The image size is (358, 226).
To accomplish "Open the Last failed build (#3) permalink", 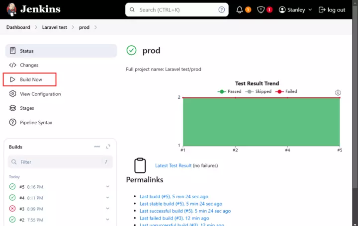I will pyautogui.click(x=175, y=219).
